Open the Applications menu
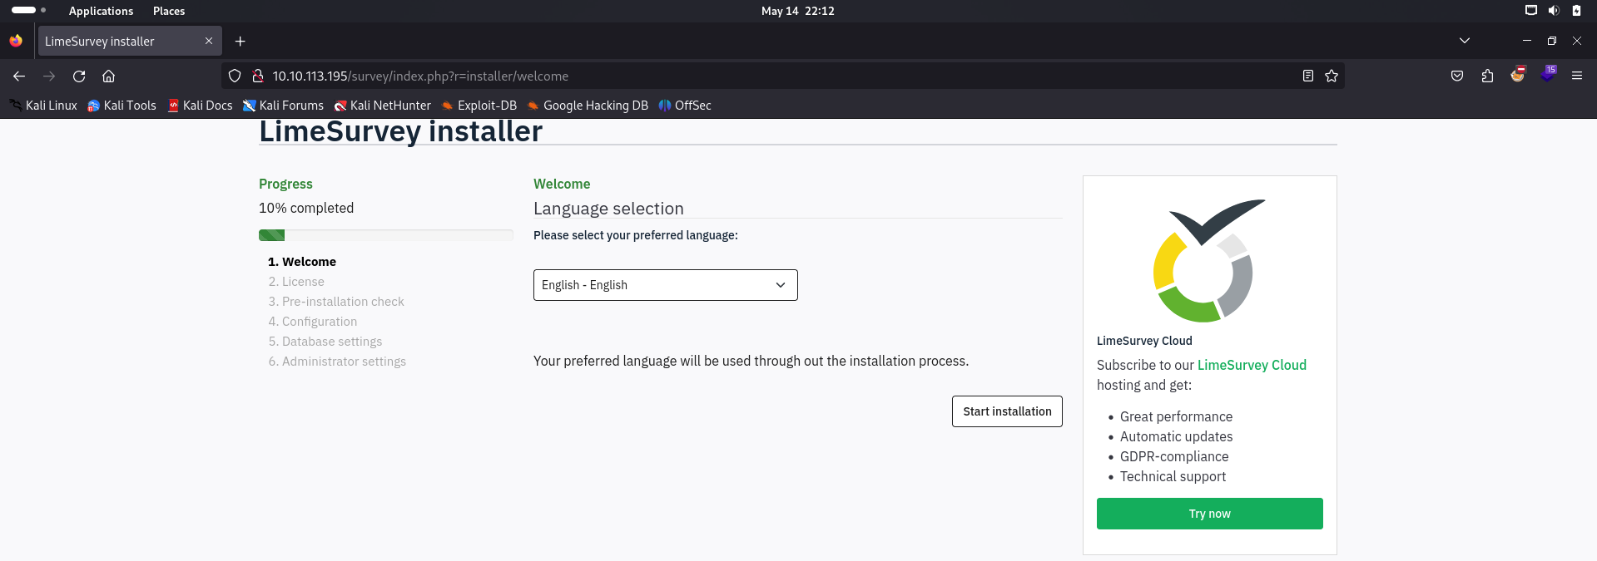Image resolution: width=1597 pixels, height=561 pixels. [101, 11]
